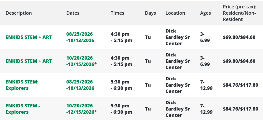Select the Description column header
The image size is (263, 120).
(19, 13)
